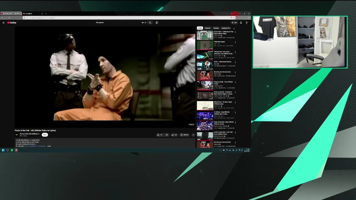The height and width of the screenshot is (200, 356).
Task: Click the white Subscribe pill button
Action: tap(45, 135)
